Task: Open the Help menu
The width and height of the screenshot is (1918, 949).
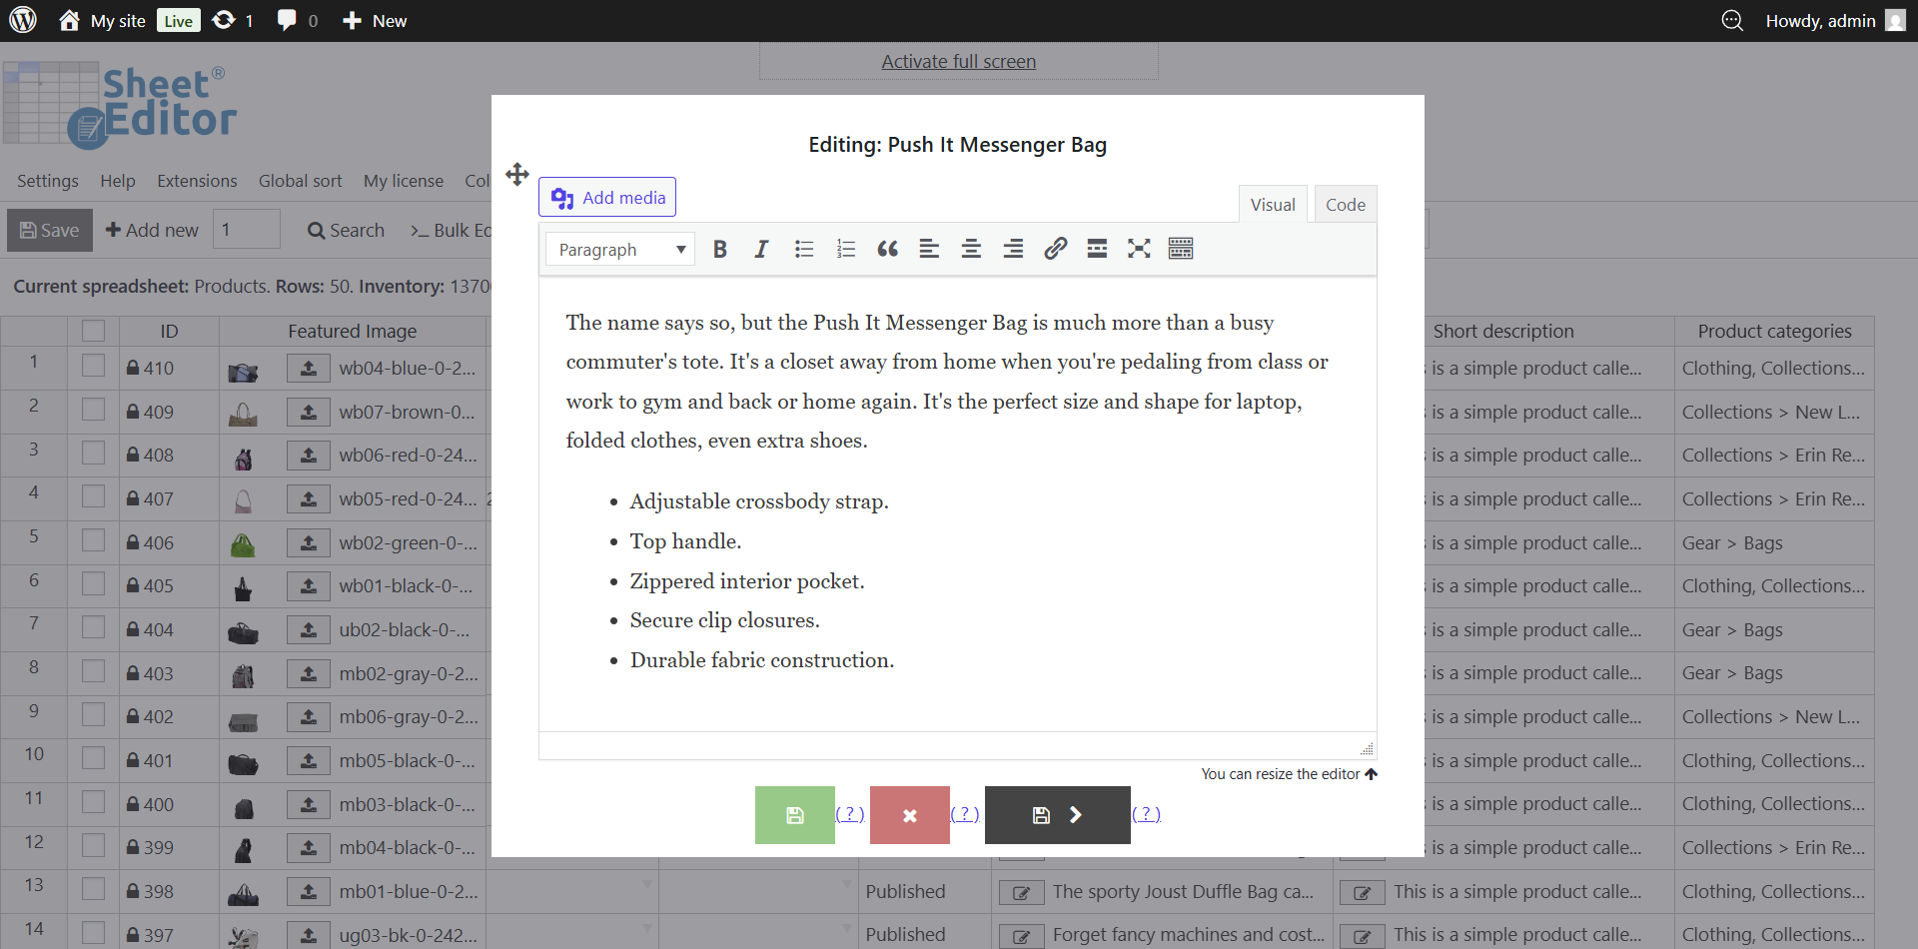Action: click(x=118, y=181)
